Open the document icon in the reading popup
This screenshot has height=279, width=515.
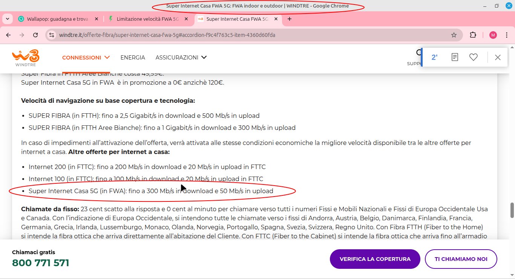point(455,57)
